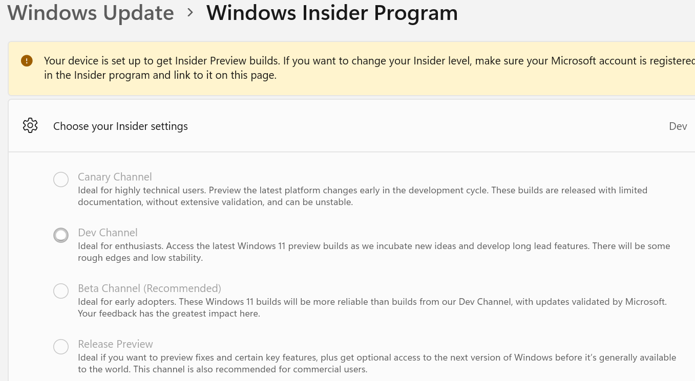Click the warning icon in the yellow banner
Image resolution: width=695 pixels, height=381 pixels.
coord(26,60)
